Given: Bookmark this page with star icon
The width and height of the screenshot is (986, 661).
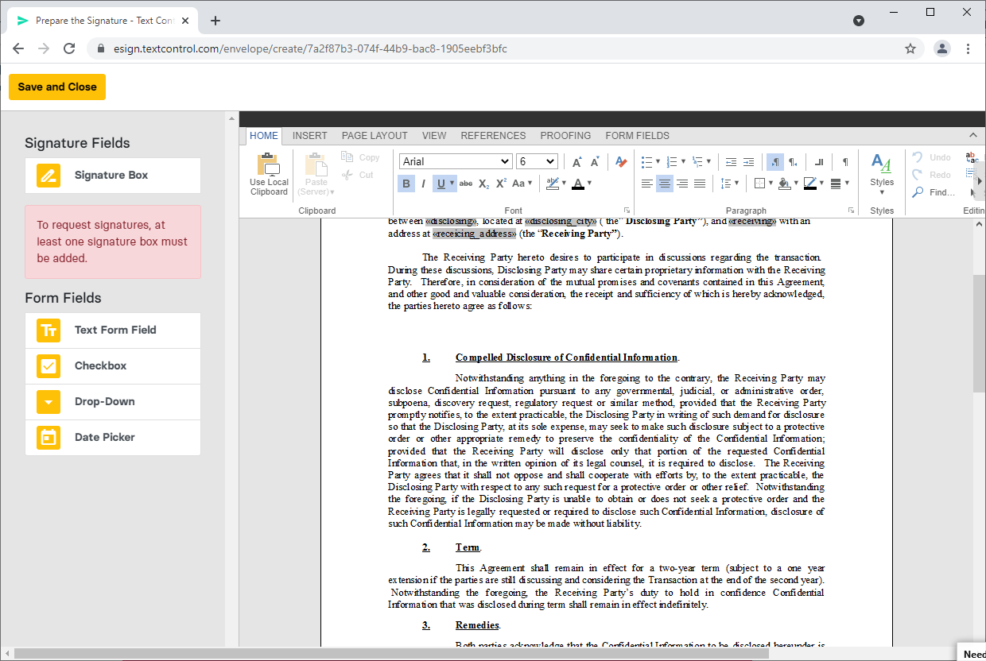Looking at the screenshot, I should (x=910, y=48).
